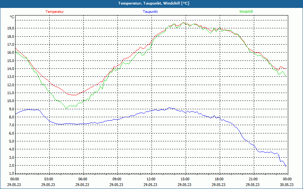Click the 5,0 y-axis value
Screen dimensions: 303x189
[11, 141]
